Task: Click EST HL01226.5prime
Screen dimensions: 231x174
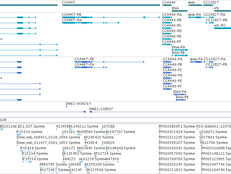Action: (81, 162)
